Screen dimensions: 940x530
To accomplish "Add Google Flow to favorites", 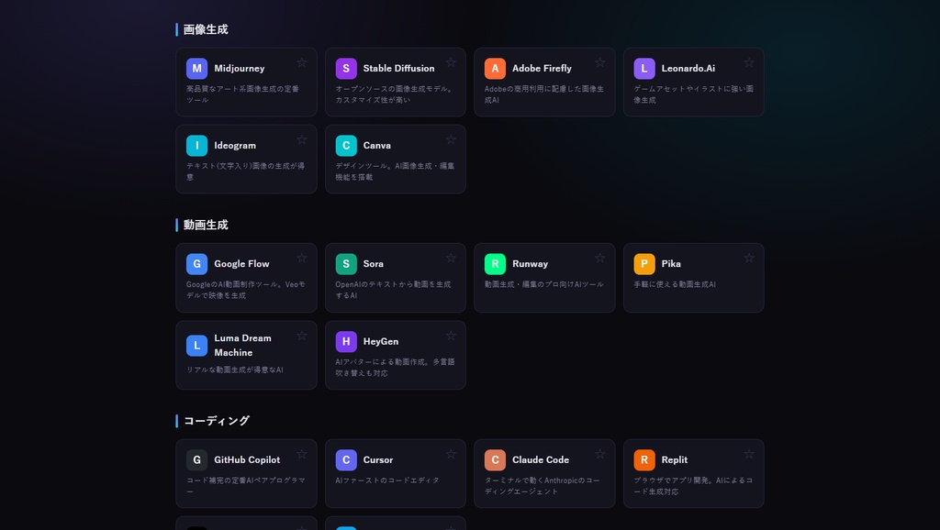I will [301, 258].
